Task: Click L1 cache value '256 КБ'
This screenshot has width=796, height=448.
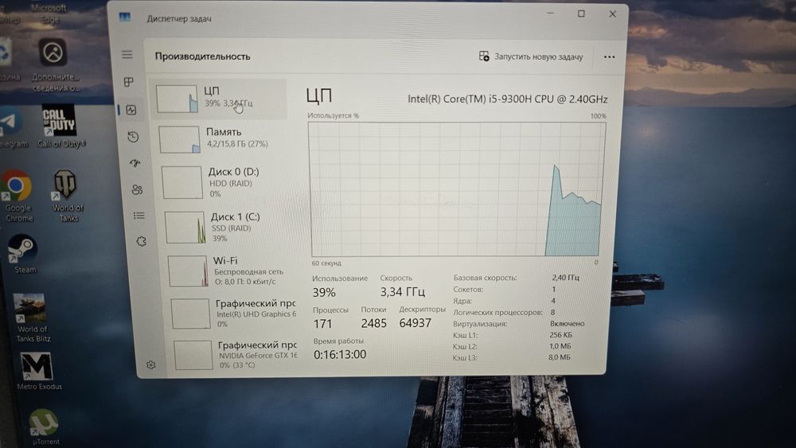Action: tap(560, 335)
